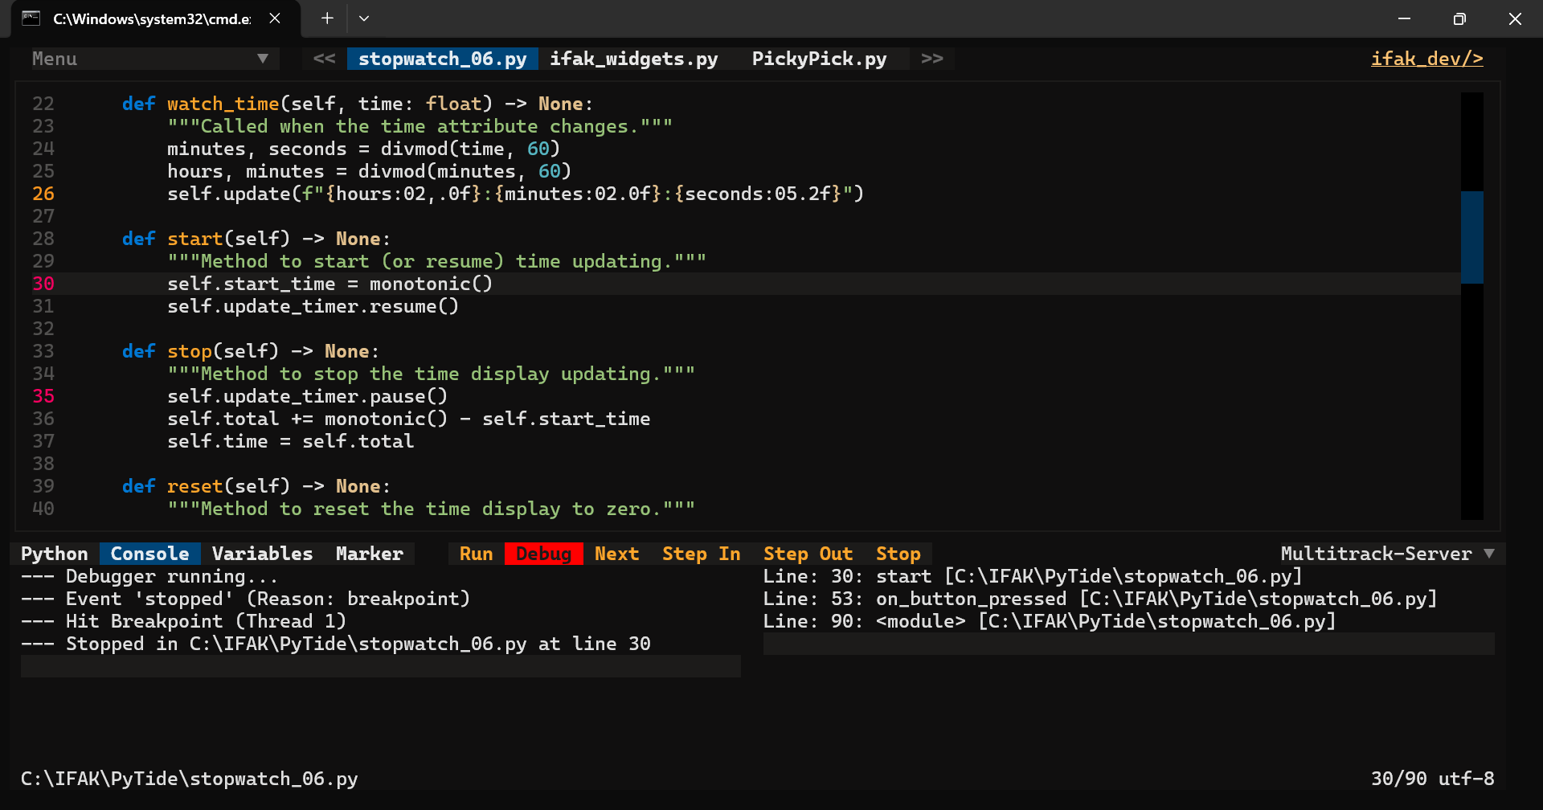Click the Next debugger button
This screenshot has width=1543, height=810.
[x=616, y=554]
